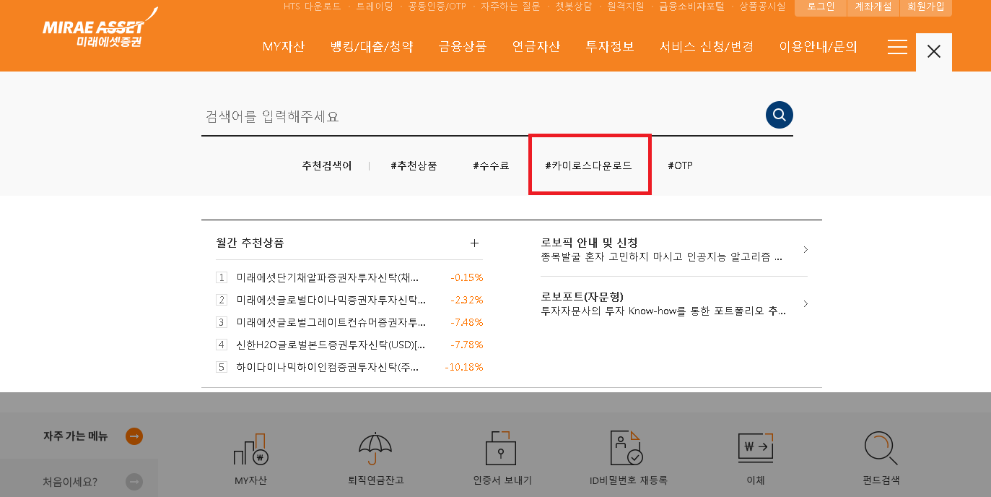Click the -0.15% return value
The height and width of the screenshot is (497, 991).
pyautogui.click(x=466, y=277)
